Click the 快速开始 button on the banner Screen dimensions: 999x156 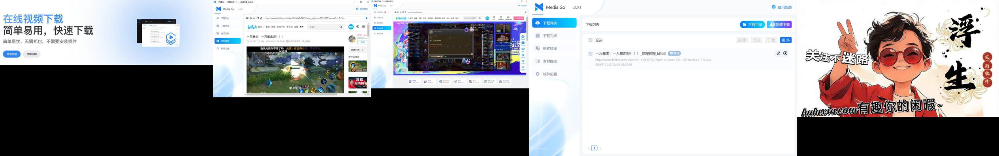point(12,54)
